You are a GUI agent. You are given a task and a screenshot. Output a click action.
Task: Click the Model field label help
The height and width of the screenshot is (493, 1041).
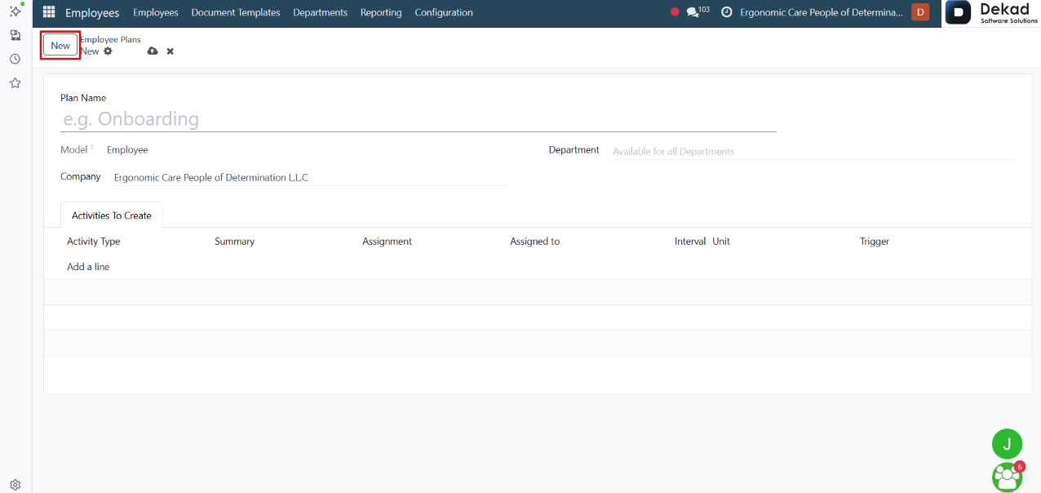point(91,147)
